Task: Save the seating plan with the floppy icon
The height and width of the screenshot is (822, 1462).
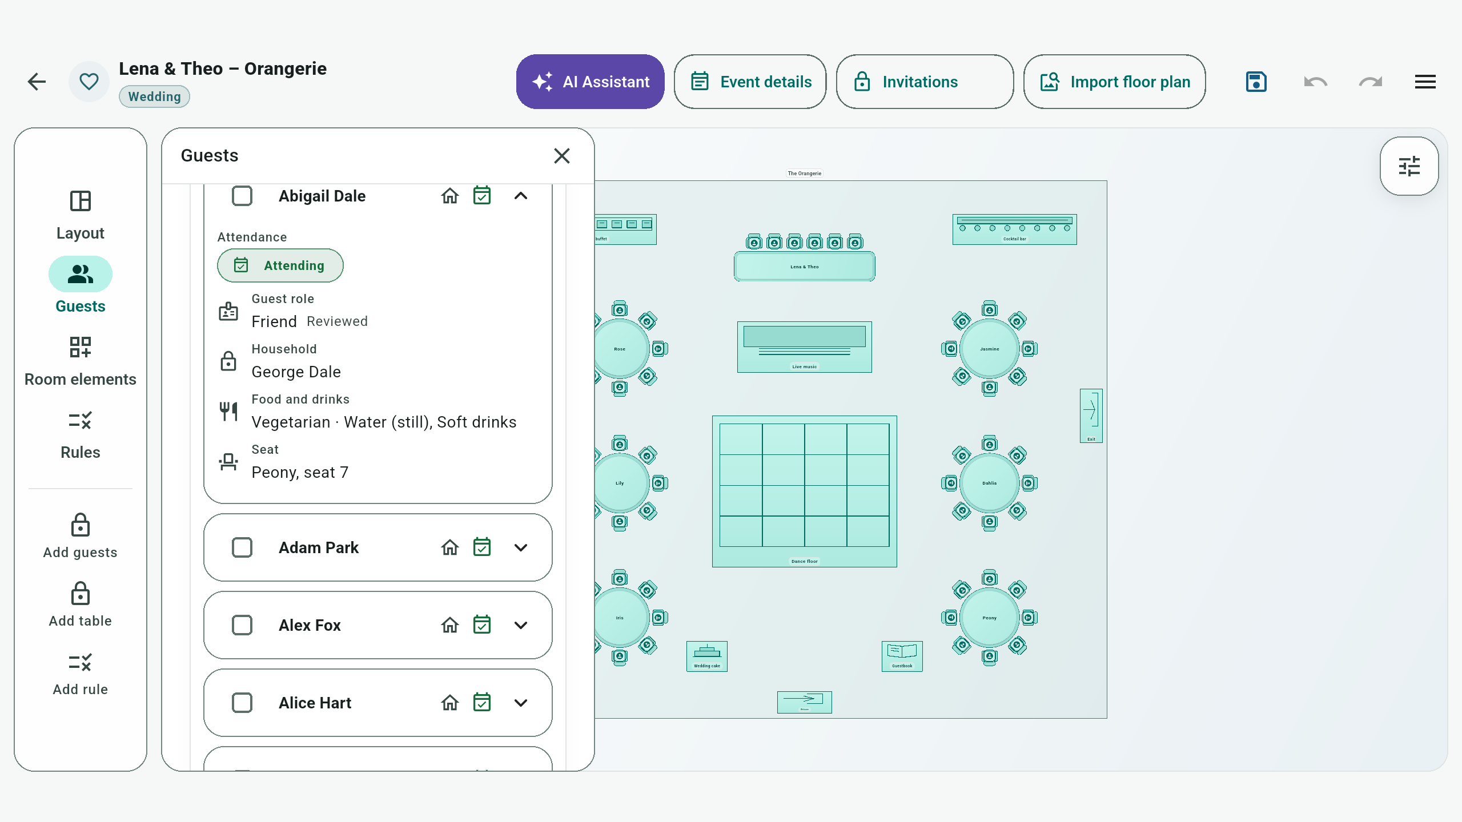Action: pos(1256,82)
